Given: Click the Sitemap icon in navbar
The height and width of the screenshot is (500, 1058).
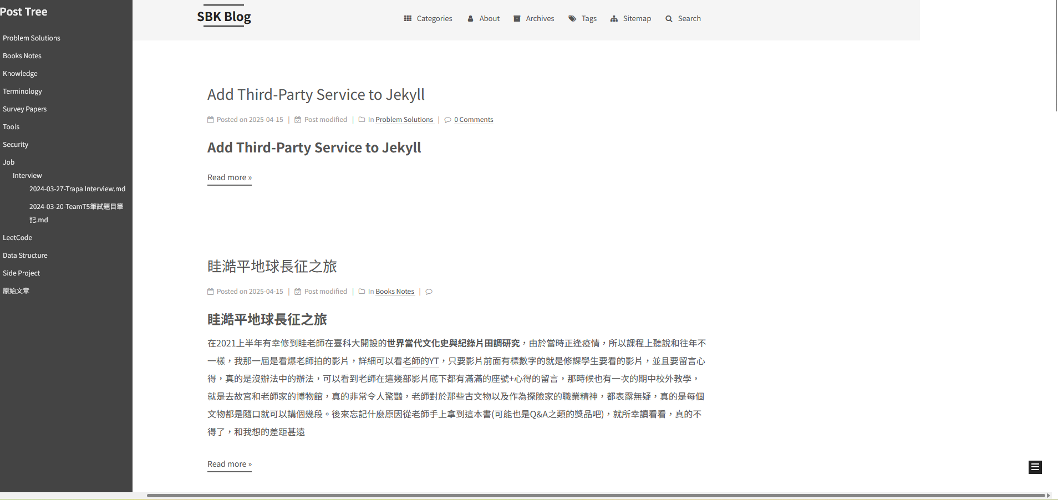Looking at the screenshot, I should (614, 18).
